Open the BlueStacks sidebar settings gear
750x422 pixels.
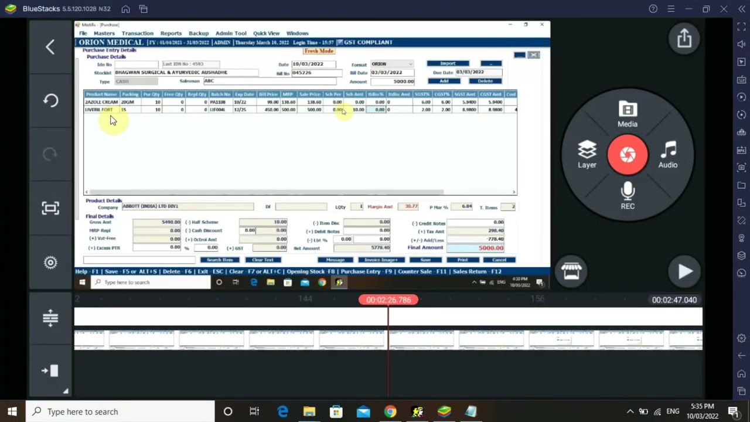click(x=741, y=338)
